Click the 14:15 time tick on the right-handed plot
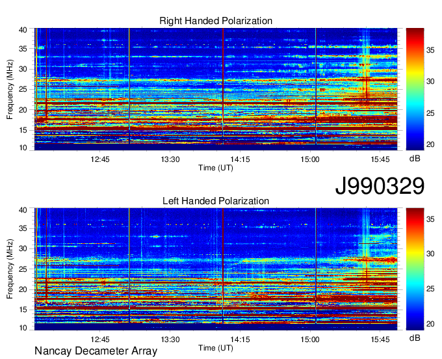The width and height of the screenshot is (442, 359). pyautogui.click(x=240, y=159)
